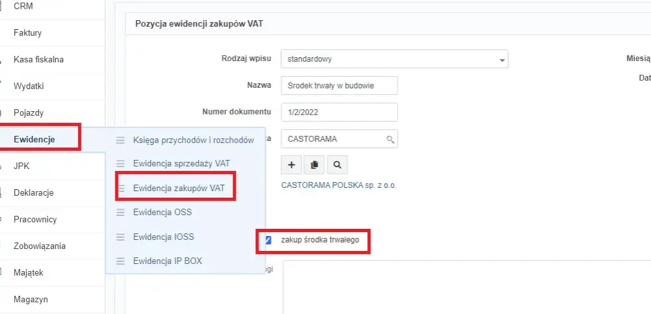This screenshot has height=314, width=651.
Task: Click the Numer dokumentu label
Action: 237,112
